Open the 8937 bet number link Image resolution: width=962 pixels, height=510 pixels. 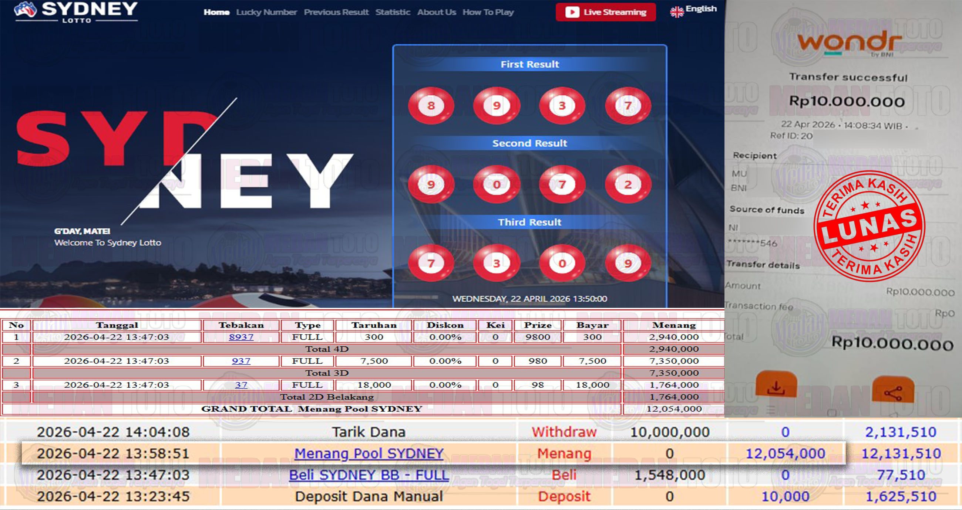[x=241, y=337]
